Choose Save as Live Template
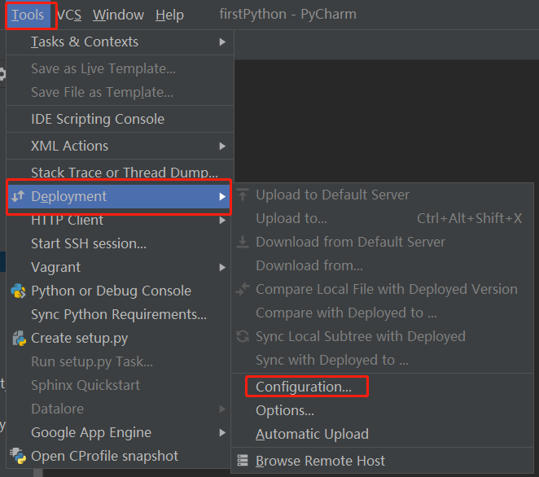The image size is (539, 477). pos(120,68)
